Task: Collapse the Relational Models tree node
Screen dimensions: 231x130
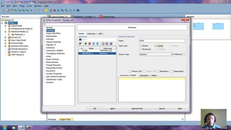Action: 5,31
